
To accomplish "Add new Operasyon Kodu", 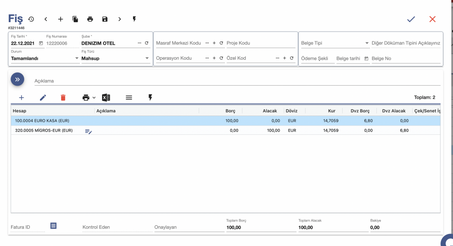I will (214, 58).
